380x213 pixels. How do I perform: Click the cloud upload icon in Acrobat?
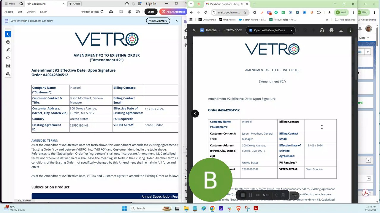click(129, 12)
